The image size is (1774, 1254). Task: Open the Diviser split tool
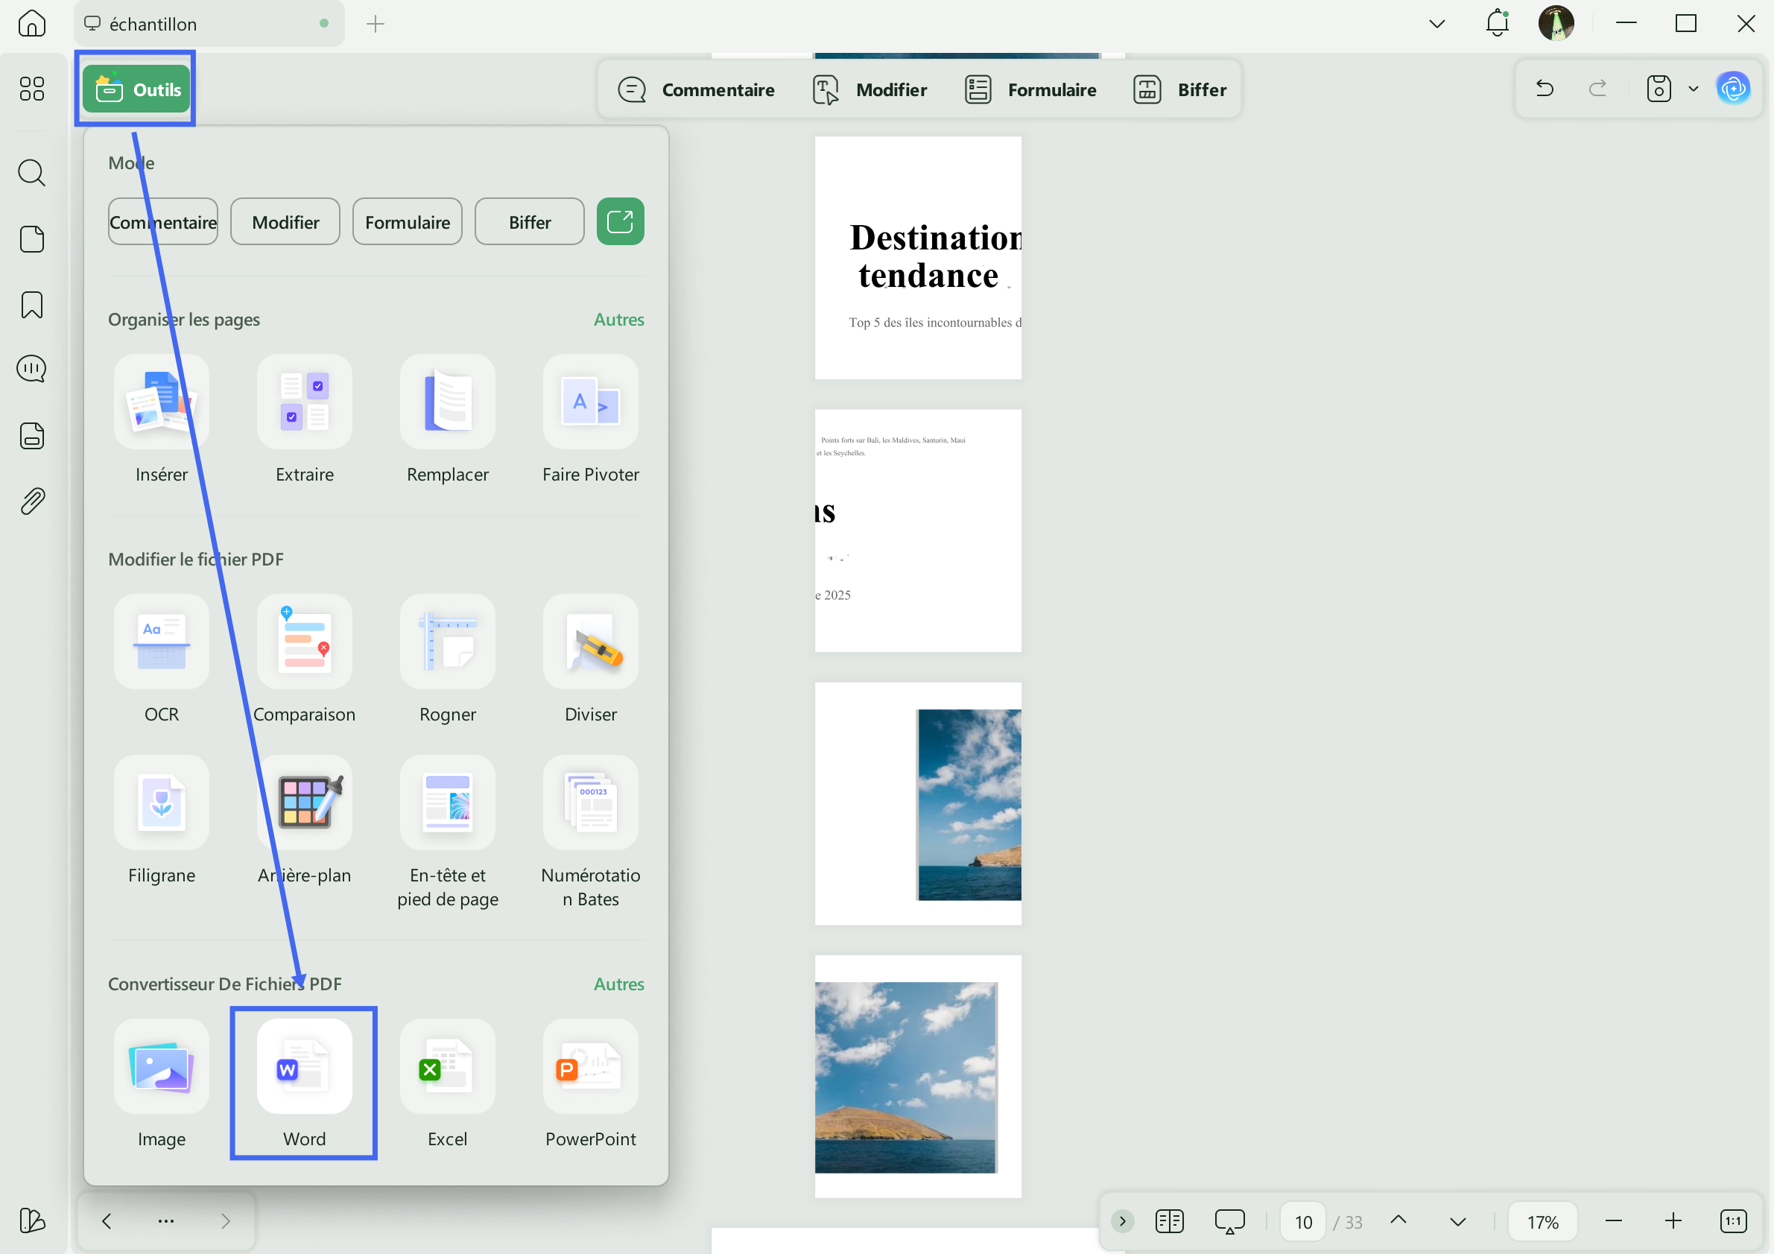coord(590,642)
